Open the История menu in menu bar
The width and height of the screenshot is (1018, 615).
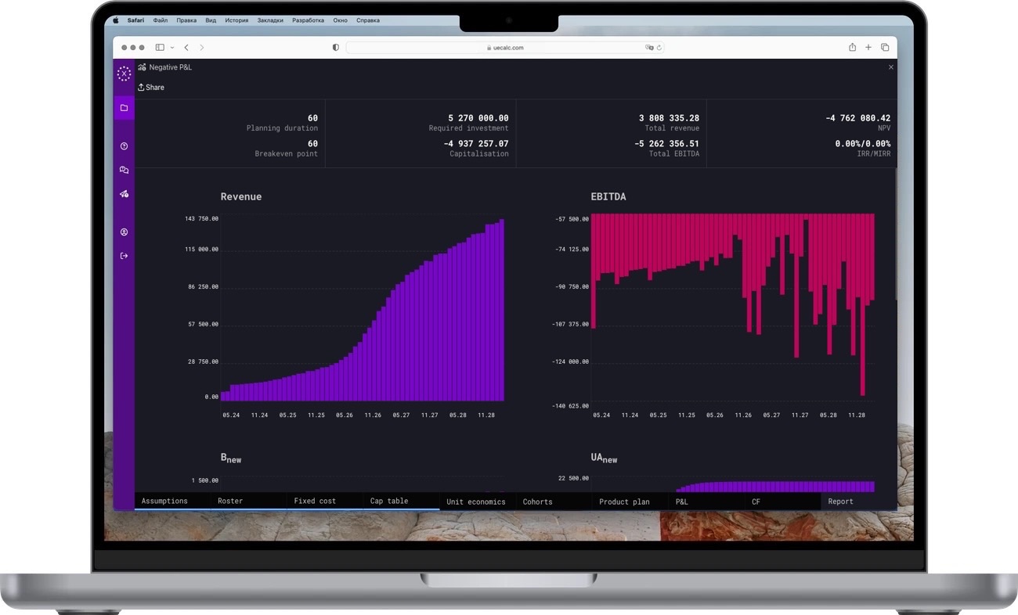236,20
